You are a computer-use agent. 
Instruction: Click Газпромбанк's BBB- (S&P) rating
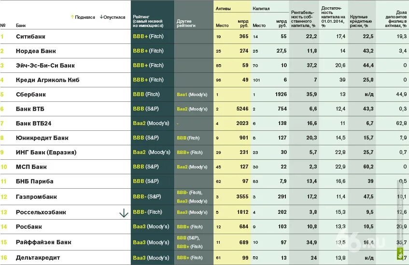point(147,196)
